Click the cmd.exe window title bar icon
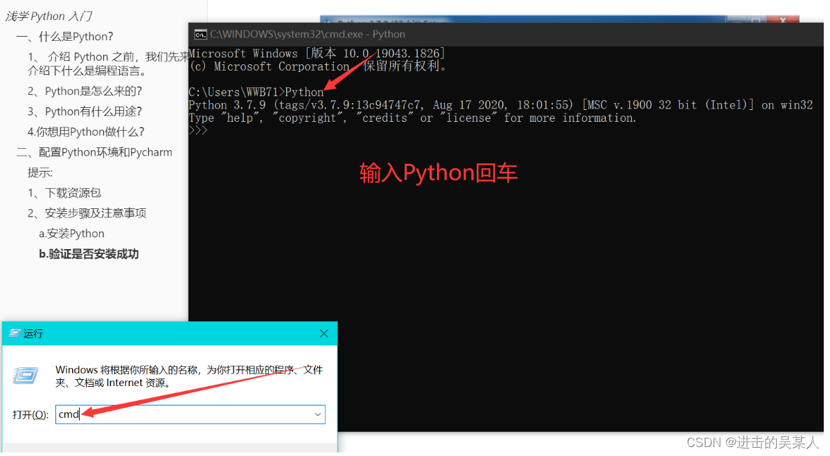This screenshot has width=830, height=456. pyautogui.click(x=201, y=35)
